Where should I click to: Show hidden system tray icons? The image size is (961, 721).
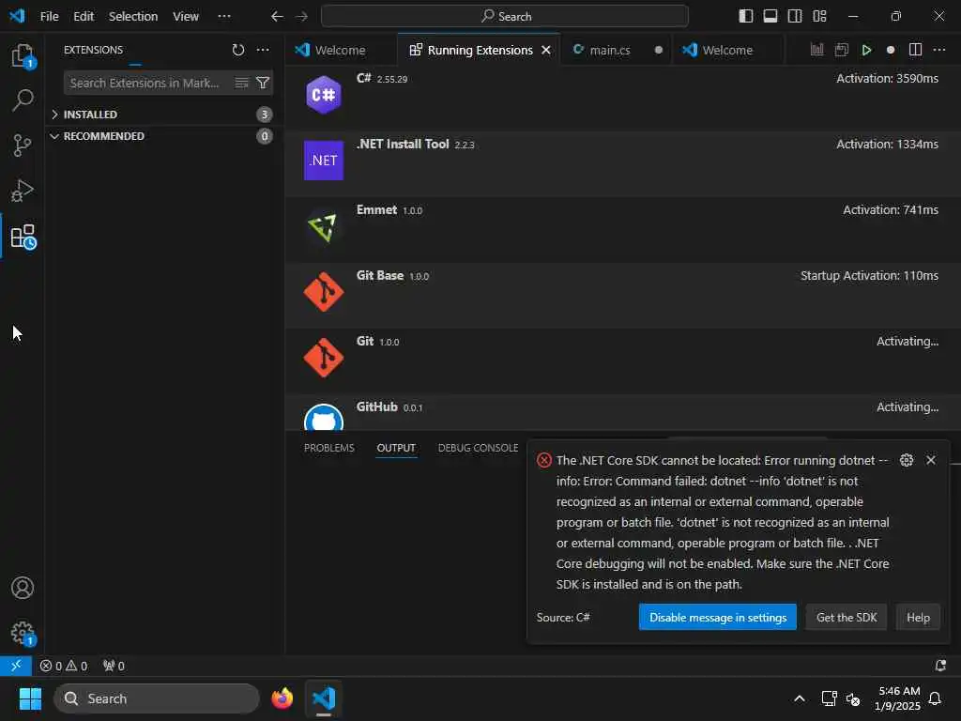[x=800, y=698]
